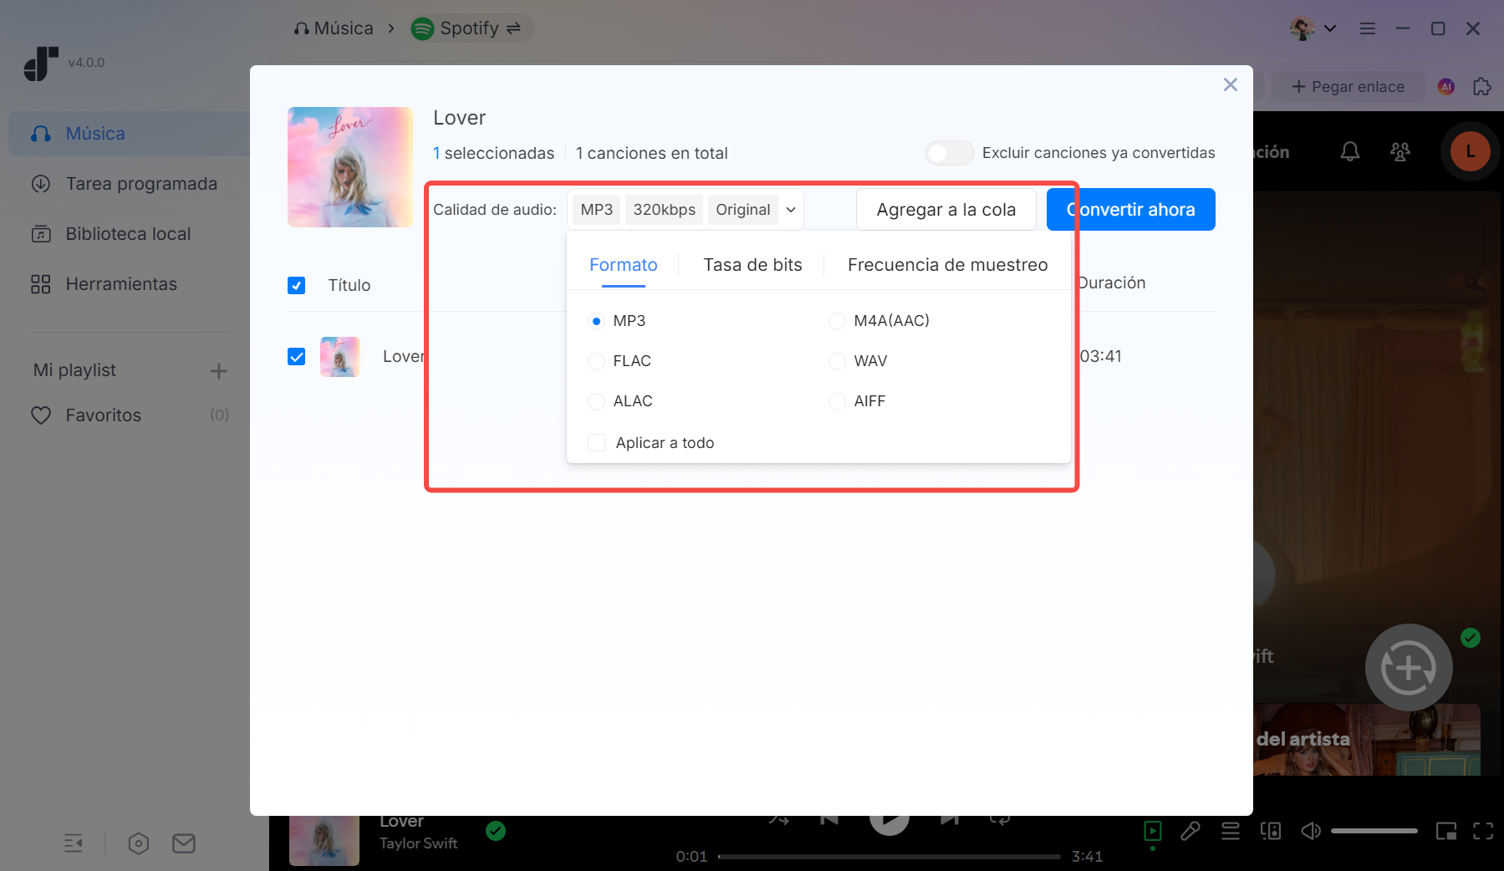Click the mail icon in sidebar footer
This screenshot has width=1504, height=871.
coord(183,843)
